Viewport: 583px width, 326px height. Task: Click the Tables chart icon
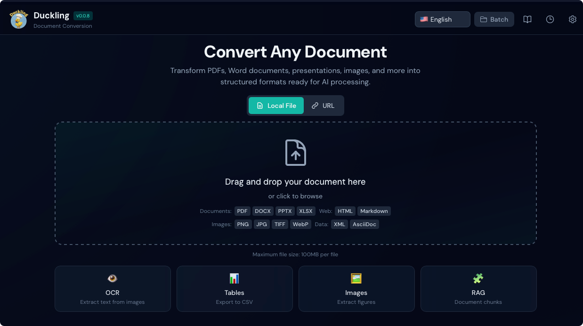(x=235, y=278)
